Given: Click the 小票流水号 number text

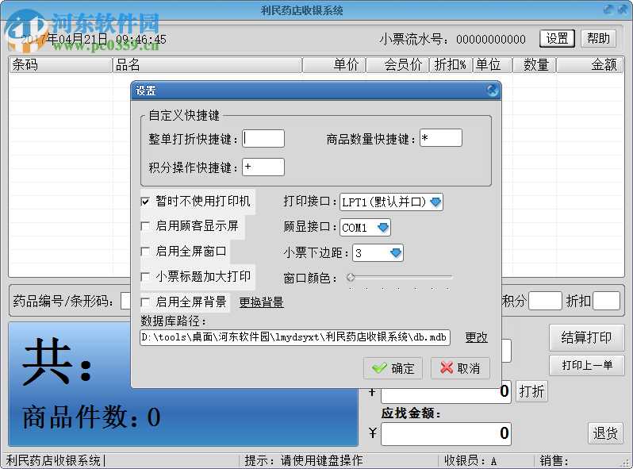Looking at the screenshot, I should click(490, 39).
